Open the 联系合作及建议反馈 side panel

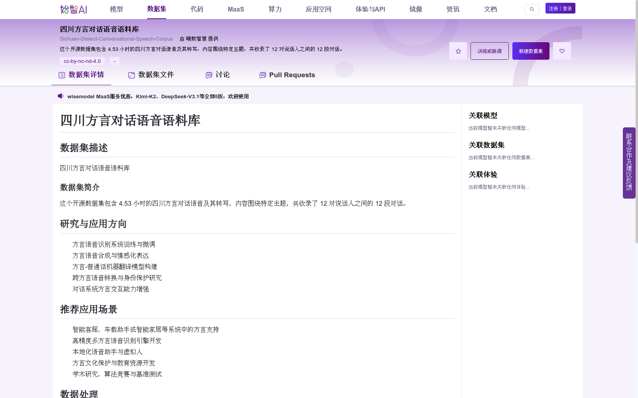[x=629, y=163]
